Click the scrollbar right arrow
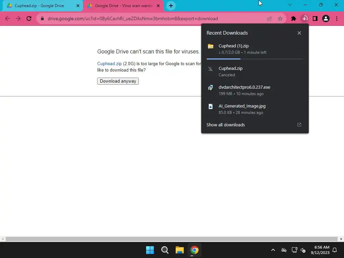This screenshot has height=258, width=344. click(341, 239)
